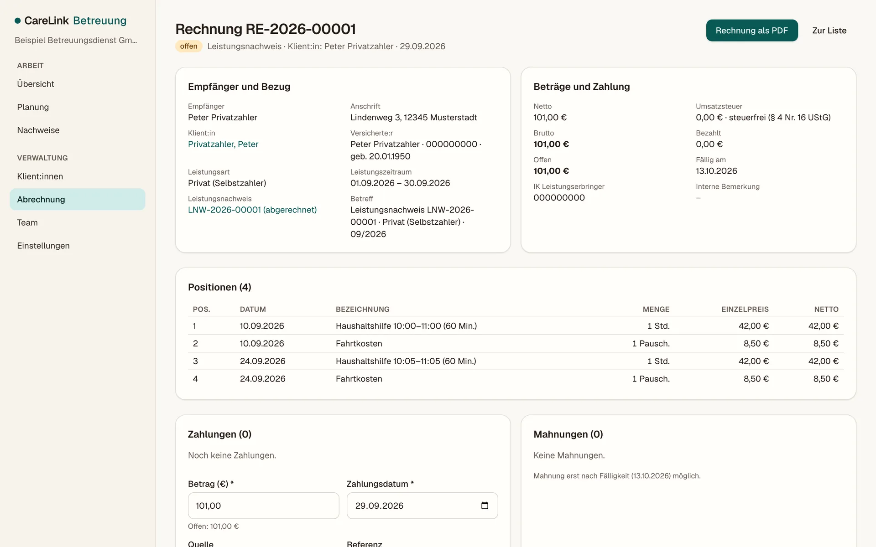The image size is (876, 547).
Task: Click Mahnung erst nach Fälligkeit note
Action: (617, 476)
